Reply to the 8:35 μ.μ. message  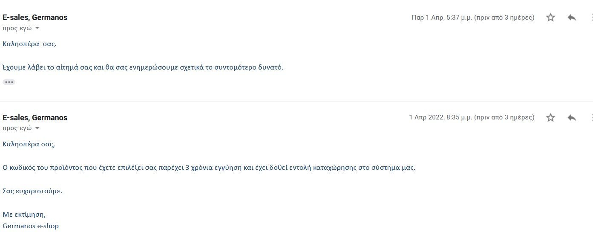click(572, 117)
